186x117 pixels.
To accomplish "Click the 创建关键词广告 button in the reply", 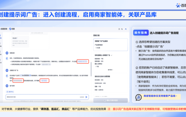I will tap(46, 64).
